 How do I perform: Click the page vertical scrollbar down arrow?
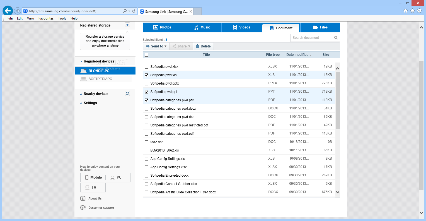(421, 213)
